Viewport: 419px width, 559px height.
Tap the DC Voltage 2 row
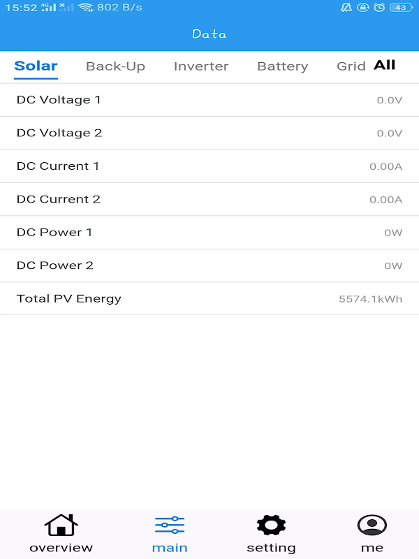click(209, 133)
